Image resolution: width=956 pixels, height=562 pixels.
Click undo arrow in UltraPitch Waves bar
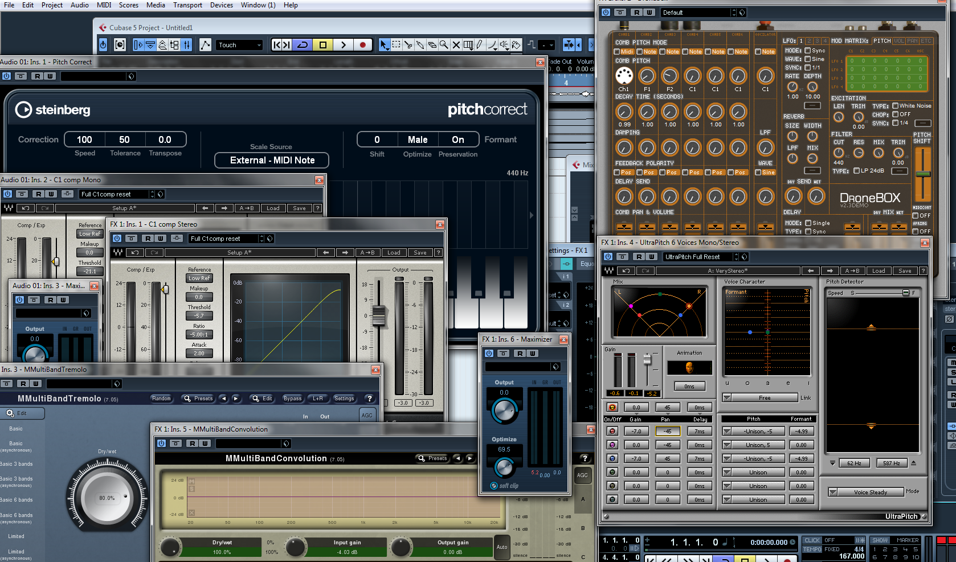[x=626, y=271]
